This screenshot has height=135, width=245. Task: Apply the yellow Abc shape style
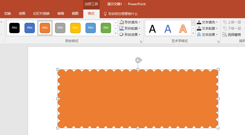(75, 28)
